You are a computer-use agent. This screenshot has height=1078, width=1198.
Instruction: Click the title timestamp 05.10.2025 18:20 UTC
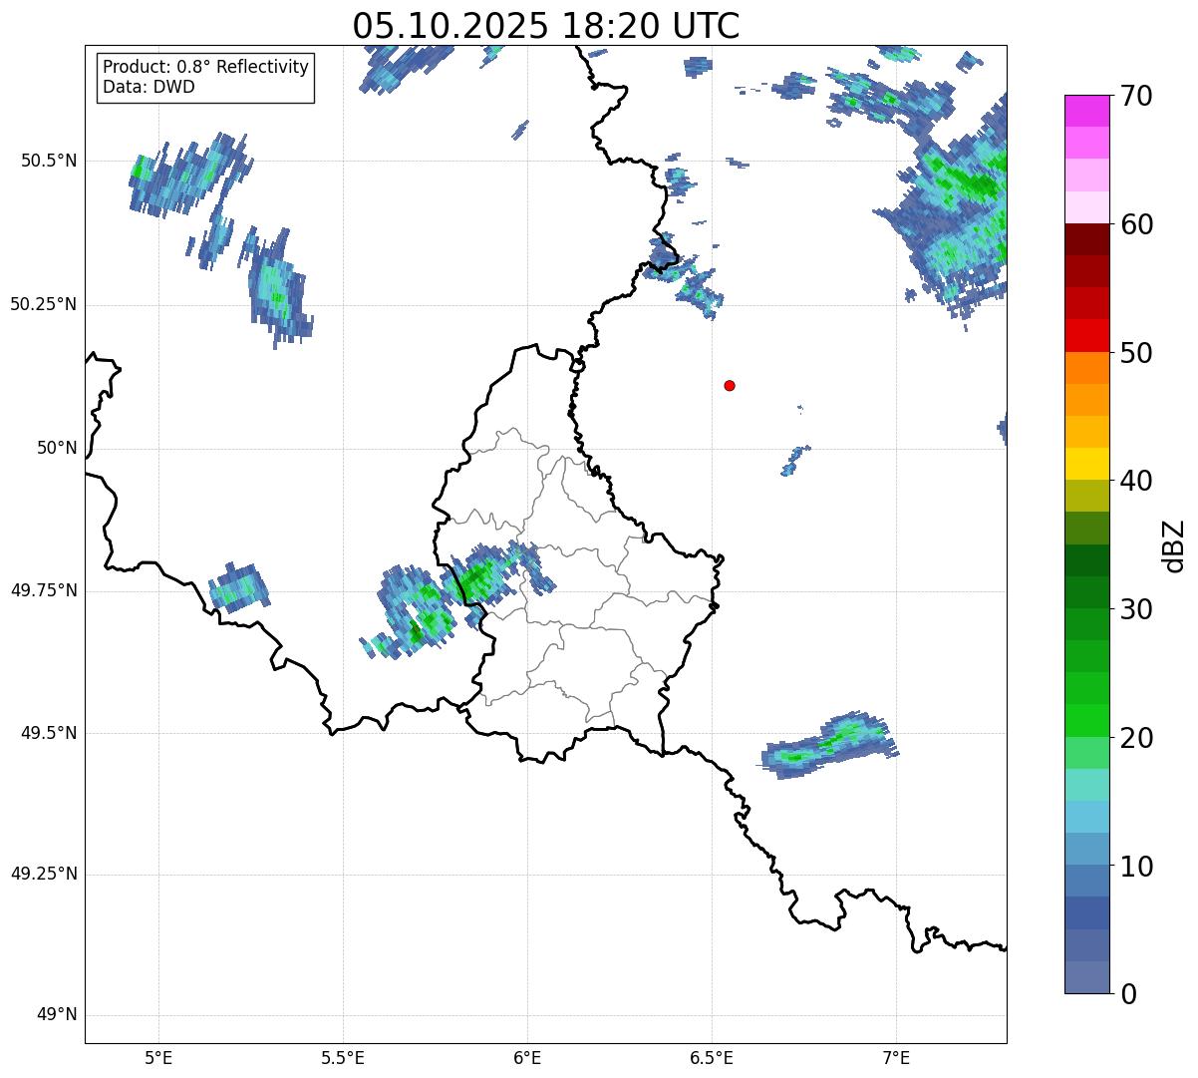(x=546, y=26)
